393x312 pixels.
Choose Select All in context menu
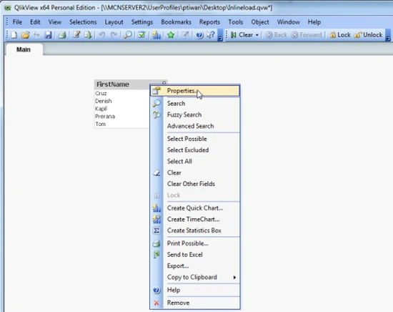(x=195, y=162)
